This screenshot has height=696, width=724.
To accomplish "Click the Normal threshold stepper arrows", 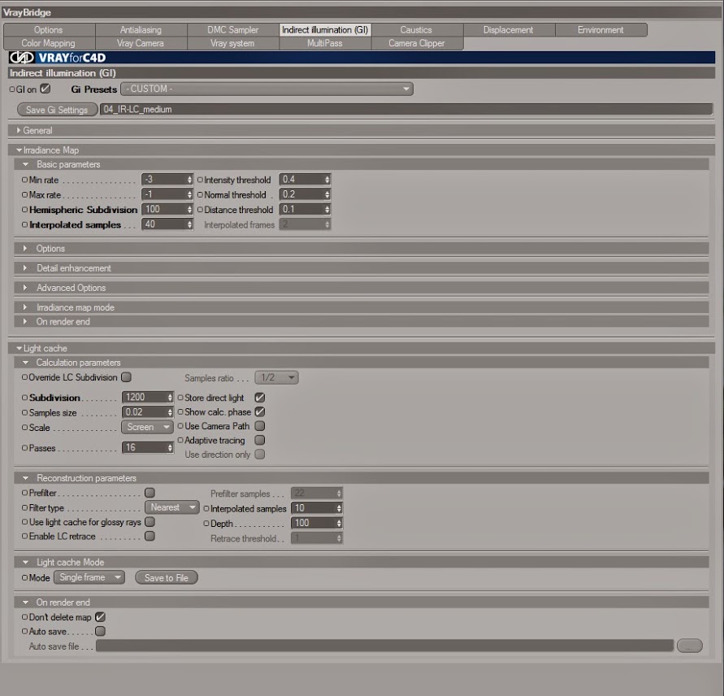I will click(327, 194).
